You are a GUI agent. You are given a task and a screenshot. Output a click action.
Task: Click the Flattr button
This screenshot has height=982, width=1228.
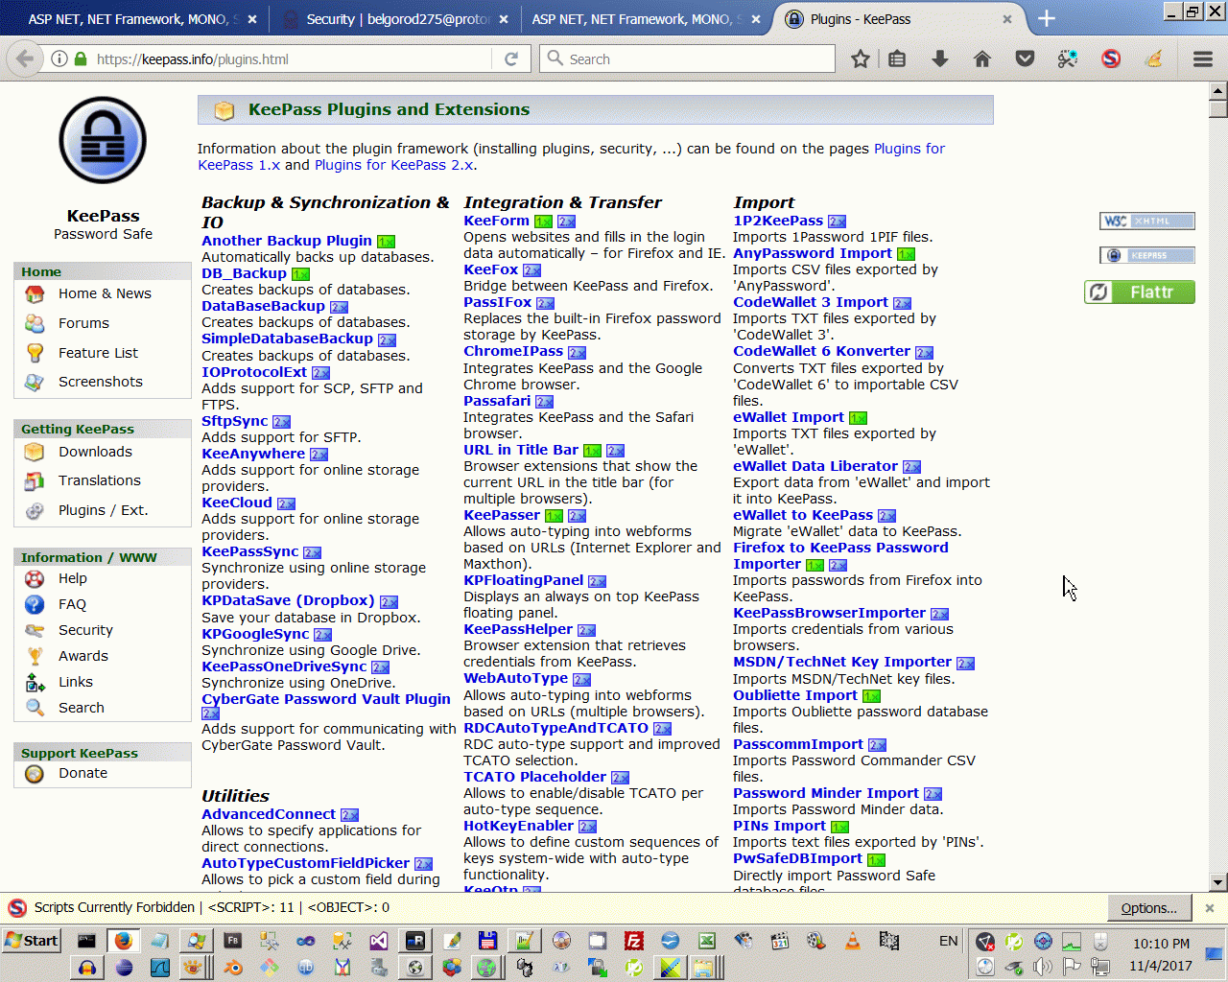(1140, 292)
